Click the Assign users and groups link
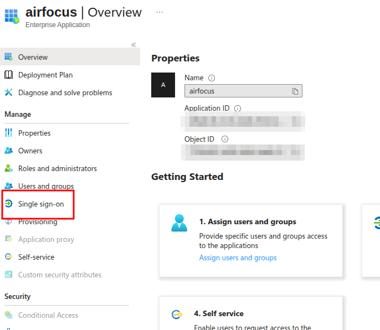The height and width of the screenshot is (330, 380). click(x=238, y=257)
